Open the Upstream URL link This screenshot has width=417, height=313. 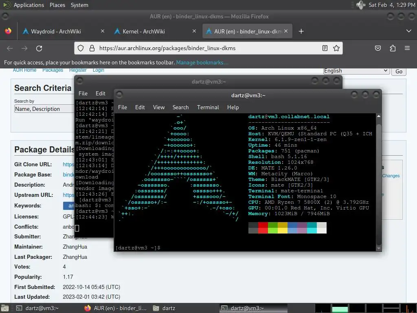68,195
